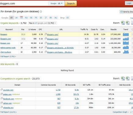Open external link icon for bloggers keyword URL
The height and width of the screenshot is (115, 133).
[x=46, y=34]
